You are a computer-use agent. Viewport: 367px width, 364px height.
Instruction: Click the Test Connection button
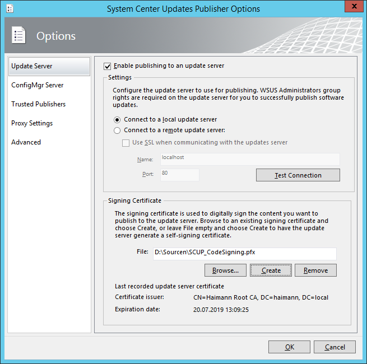pyautogui.click(x=298, y=175)
